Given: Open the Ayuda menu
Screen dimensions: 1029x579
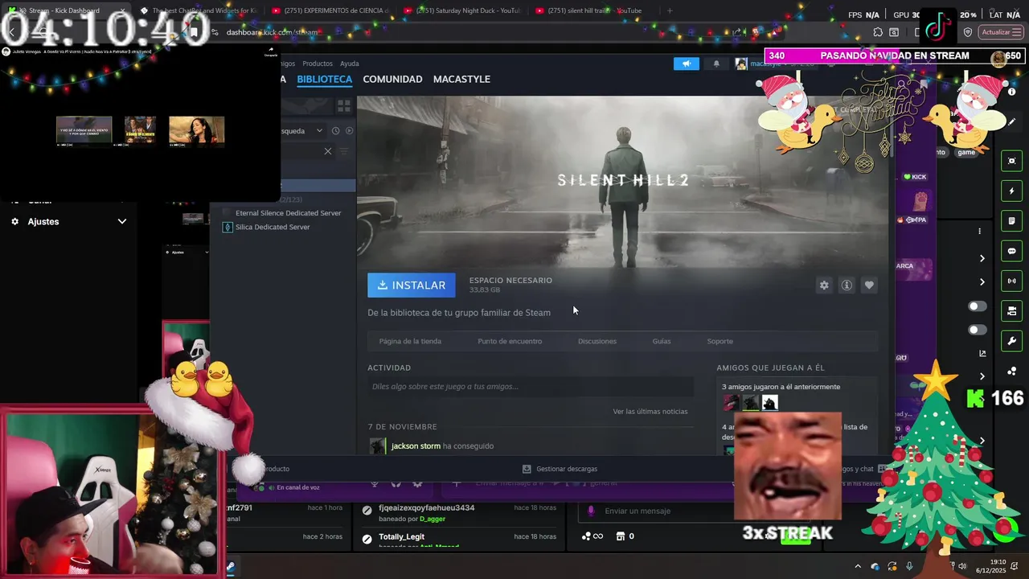Looking at the screenshot, I should 350,64.
